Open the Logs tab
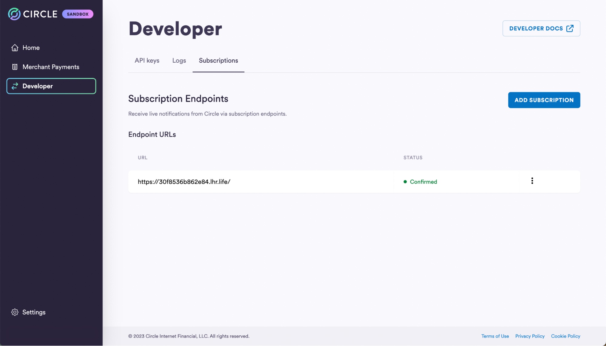The image size is (606, 346). (x=179, y=61)
